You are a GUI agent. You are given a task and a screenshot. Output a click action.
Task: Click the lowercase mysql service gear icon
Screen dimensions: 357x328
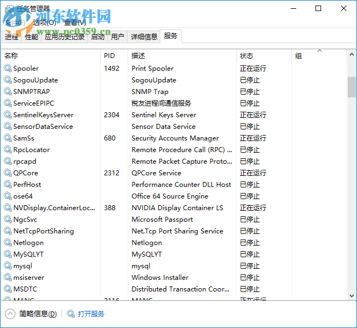[8, 265]
